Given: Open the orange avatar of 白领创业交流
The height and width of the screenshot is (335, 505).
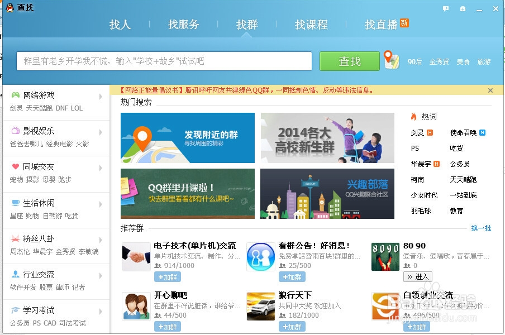Looking at the screenshot, I should click(x=385, y=307).
